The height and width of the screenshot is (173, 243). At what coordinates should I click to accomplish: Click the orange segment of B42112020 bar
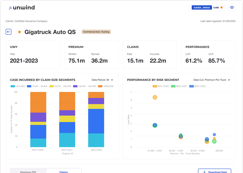click(38, 102)
